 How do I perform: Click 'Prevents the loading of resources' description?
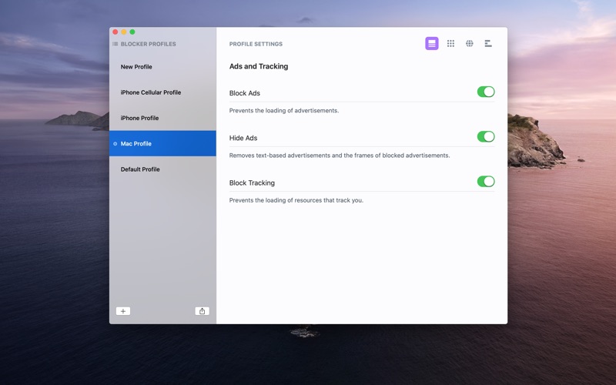(296, 200)
